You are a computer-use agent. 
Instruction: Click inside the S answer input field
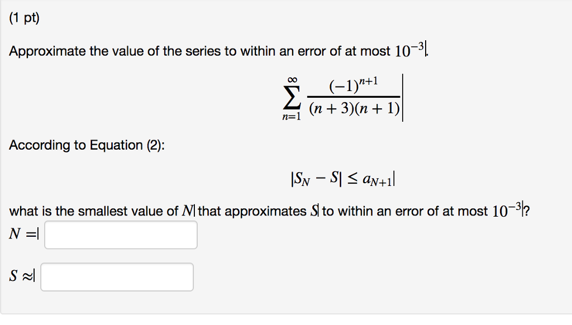pos(117,276)
